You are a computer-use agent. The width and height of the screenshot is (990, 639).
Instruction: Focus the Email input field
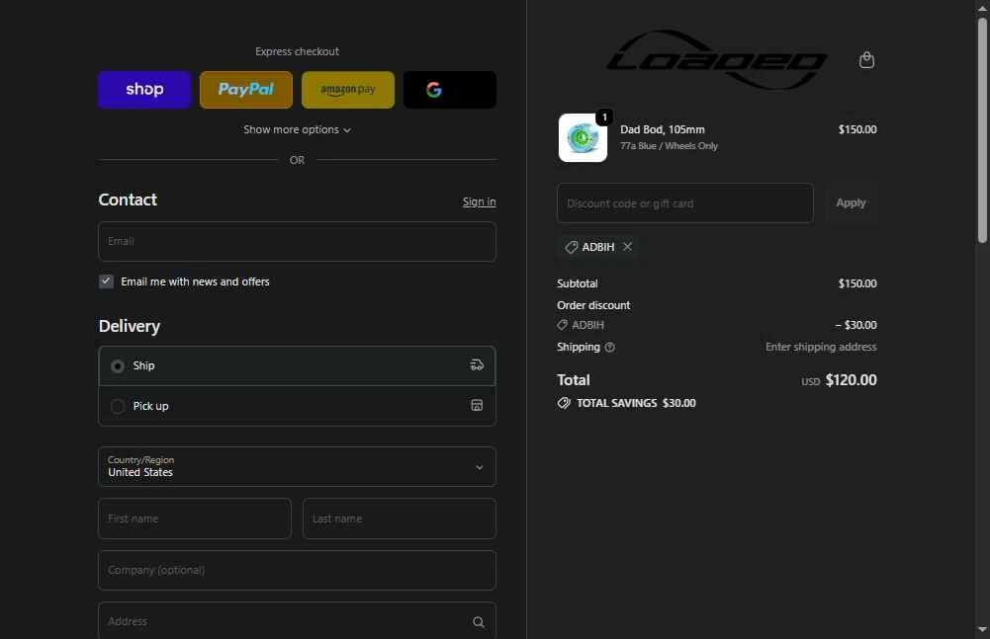pos(297,242)
